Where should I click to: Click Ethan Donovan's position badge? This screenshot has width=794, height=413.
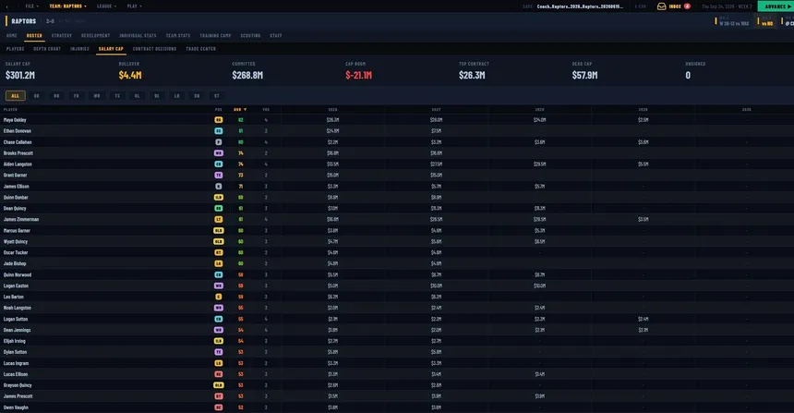[218, 131]
